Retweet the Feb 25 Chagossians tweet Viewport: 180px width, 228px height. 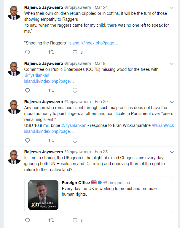(51, 220)
